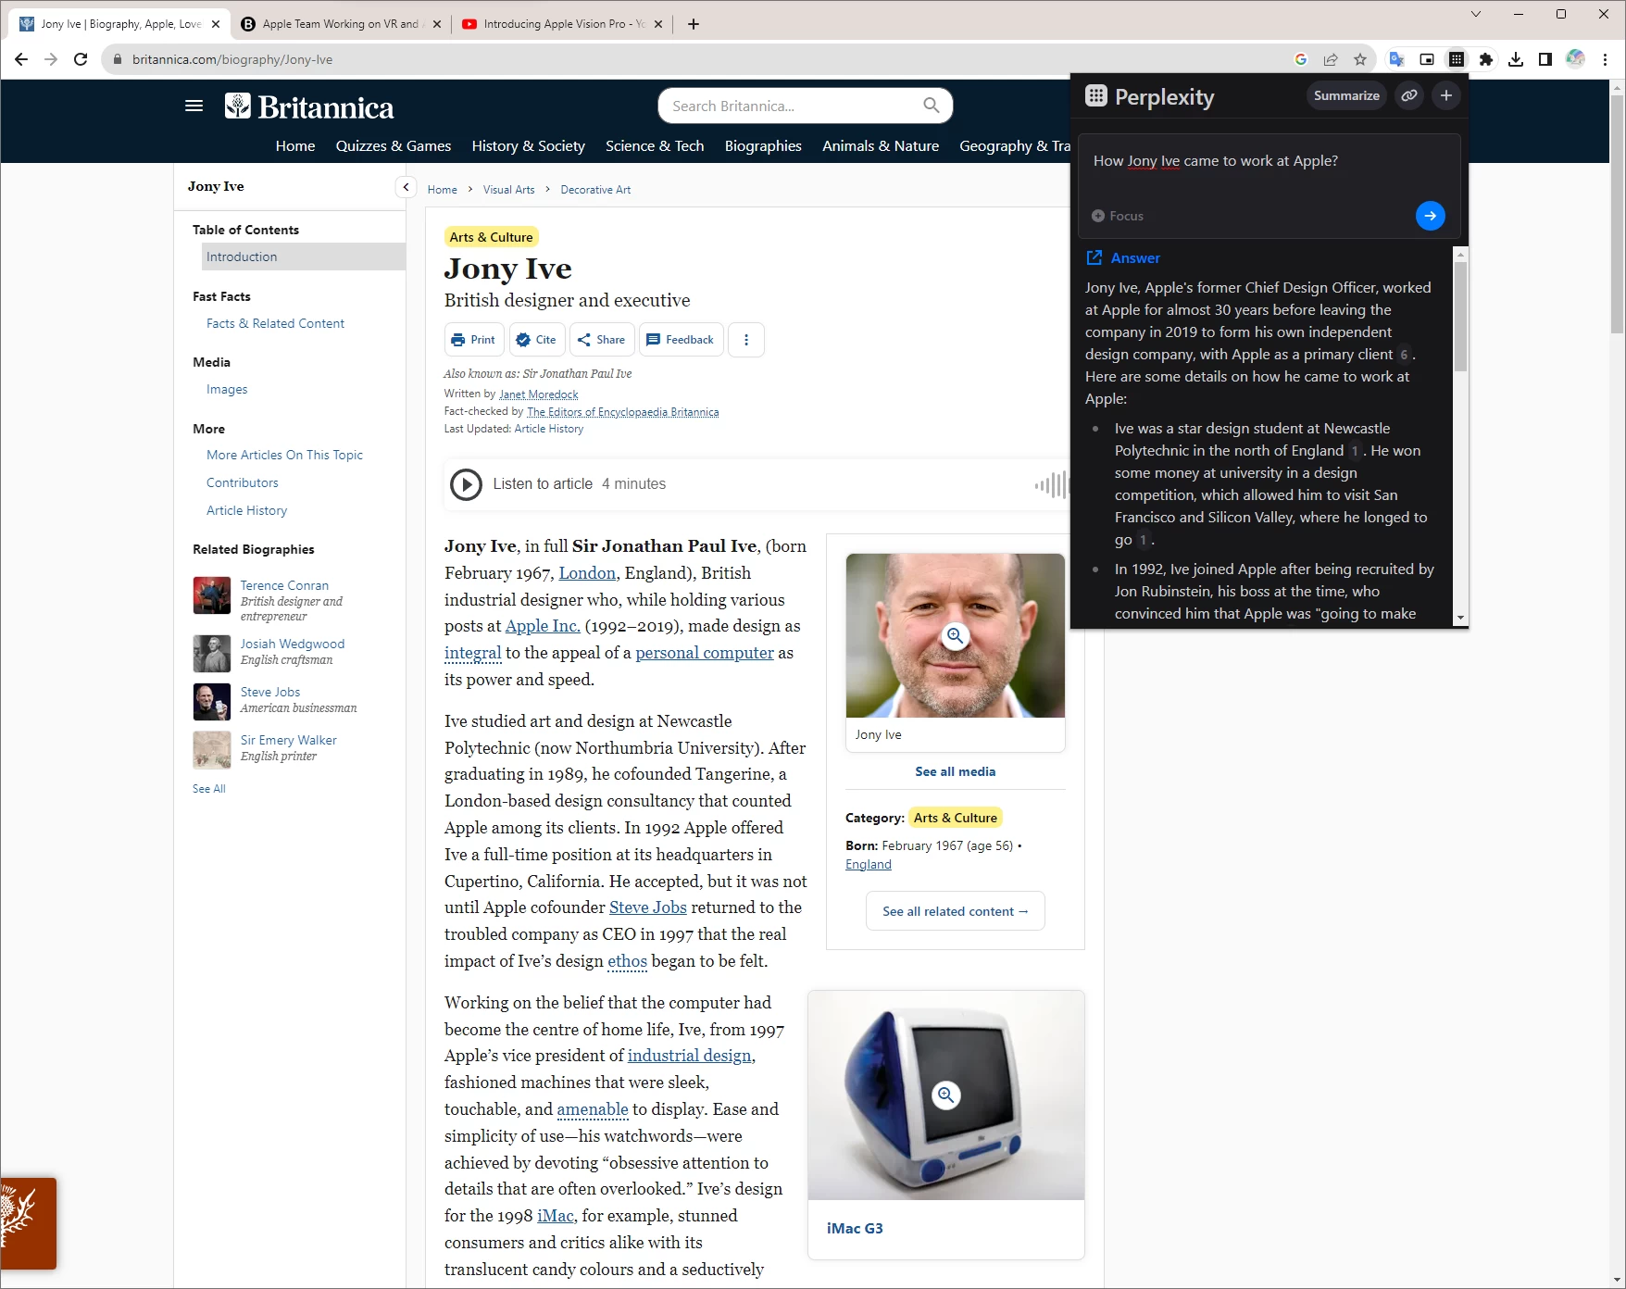Open the Steve Jobs link in article text
1626x1289 pixels.
pyautogui.click(x=648, y=907)
